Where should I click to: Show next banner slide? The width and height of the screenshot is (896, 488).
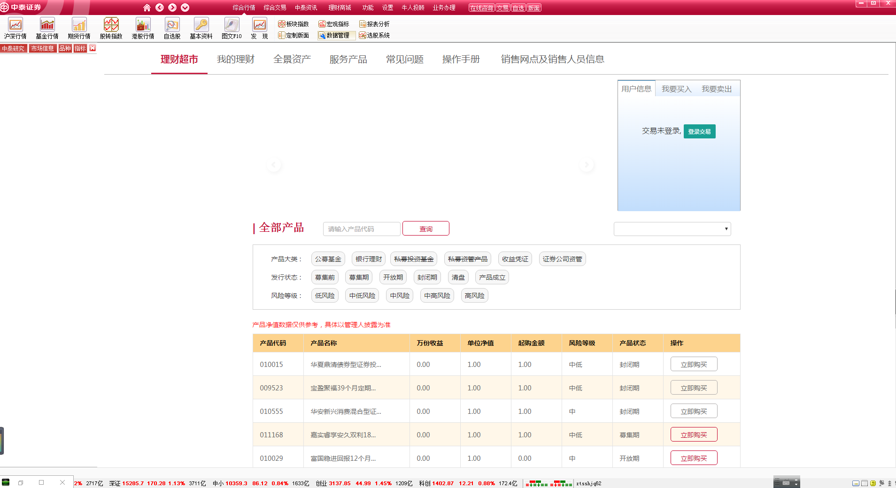coord(587,165)
